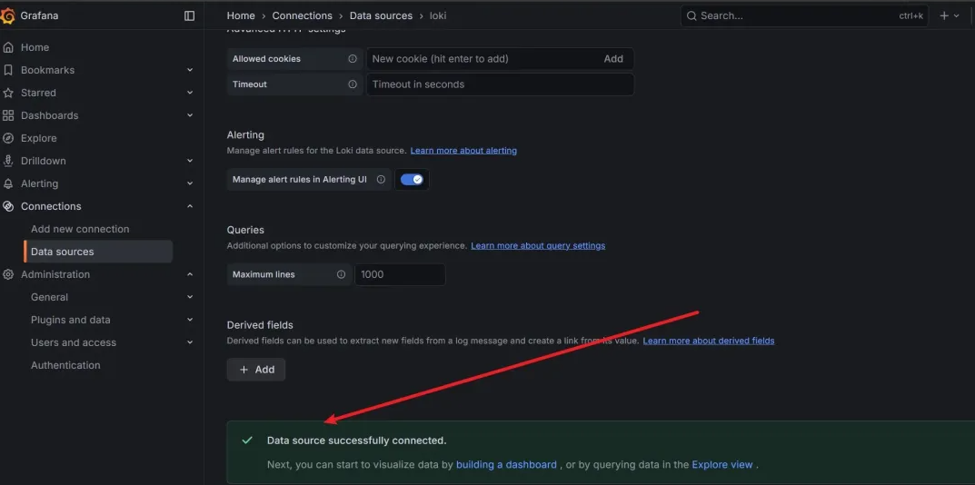The height and width of the screenshot is (485, 975).
Task: Click the Timeout in seconds field
Action: tap(500, 84)
